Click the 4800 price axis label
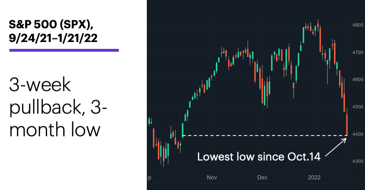Screen dimensions: 365x190 pos(358,25)
